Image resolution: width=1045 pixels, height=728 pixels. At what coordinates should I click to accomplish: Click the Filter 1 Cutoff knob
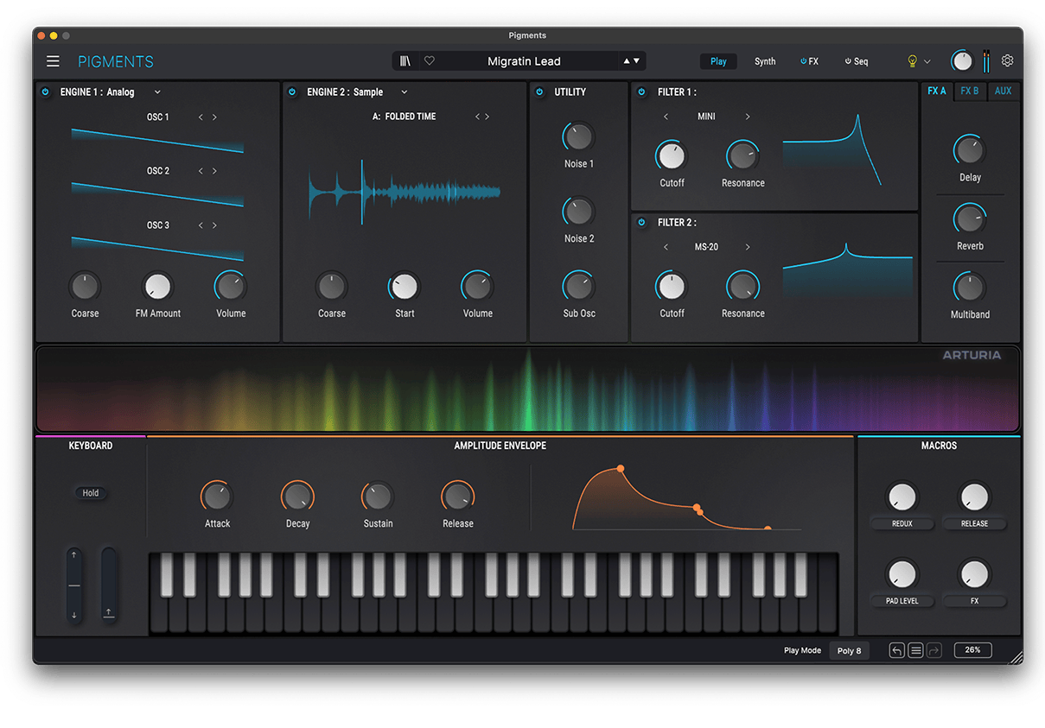(671, 156)
